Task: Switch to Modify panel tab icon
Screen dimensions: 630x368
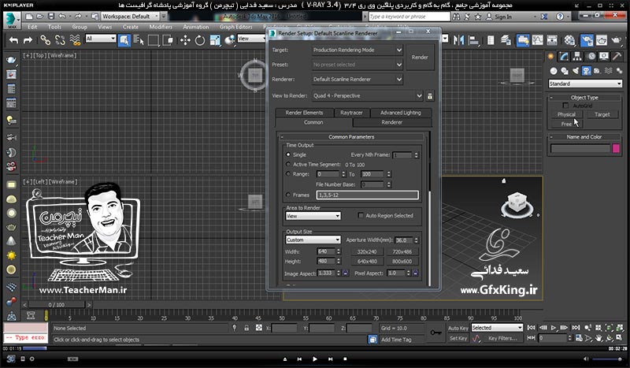Action: (x=564, y=56)
